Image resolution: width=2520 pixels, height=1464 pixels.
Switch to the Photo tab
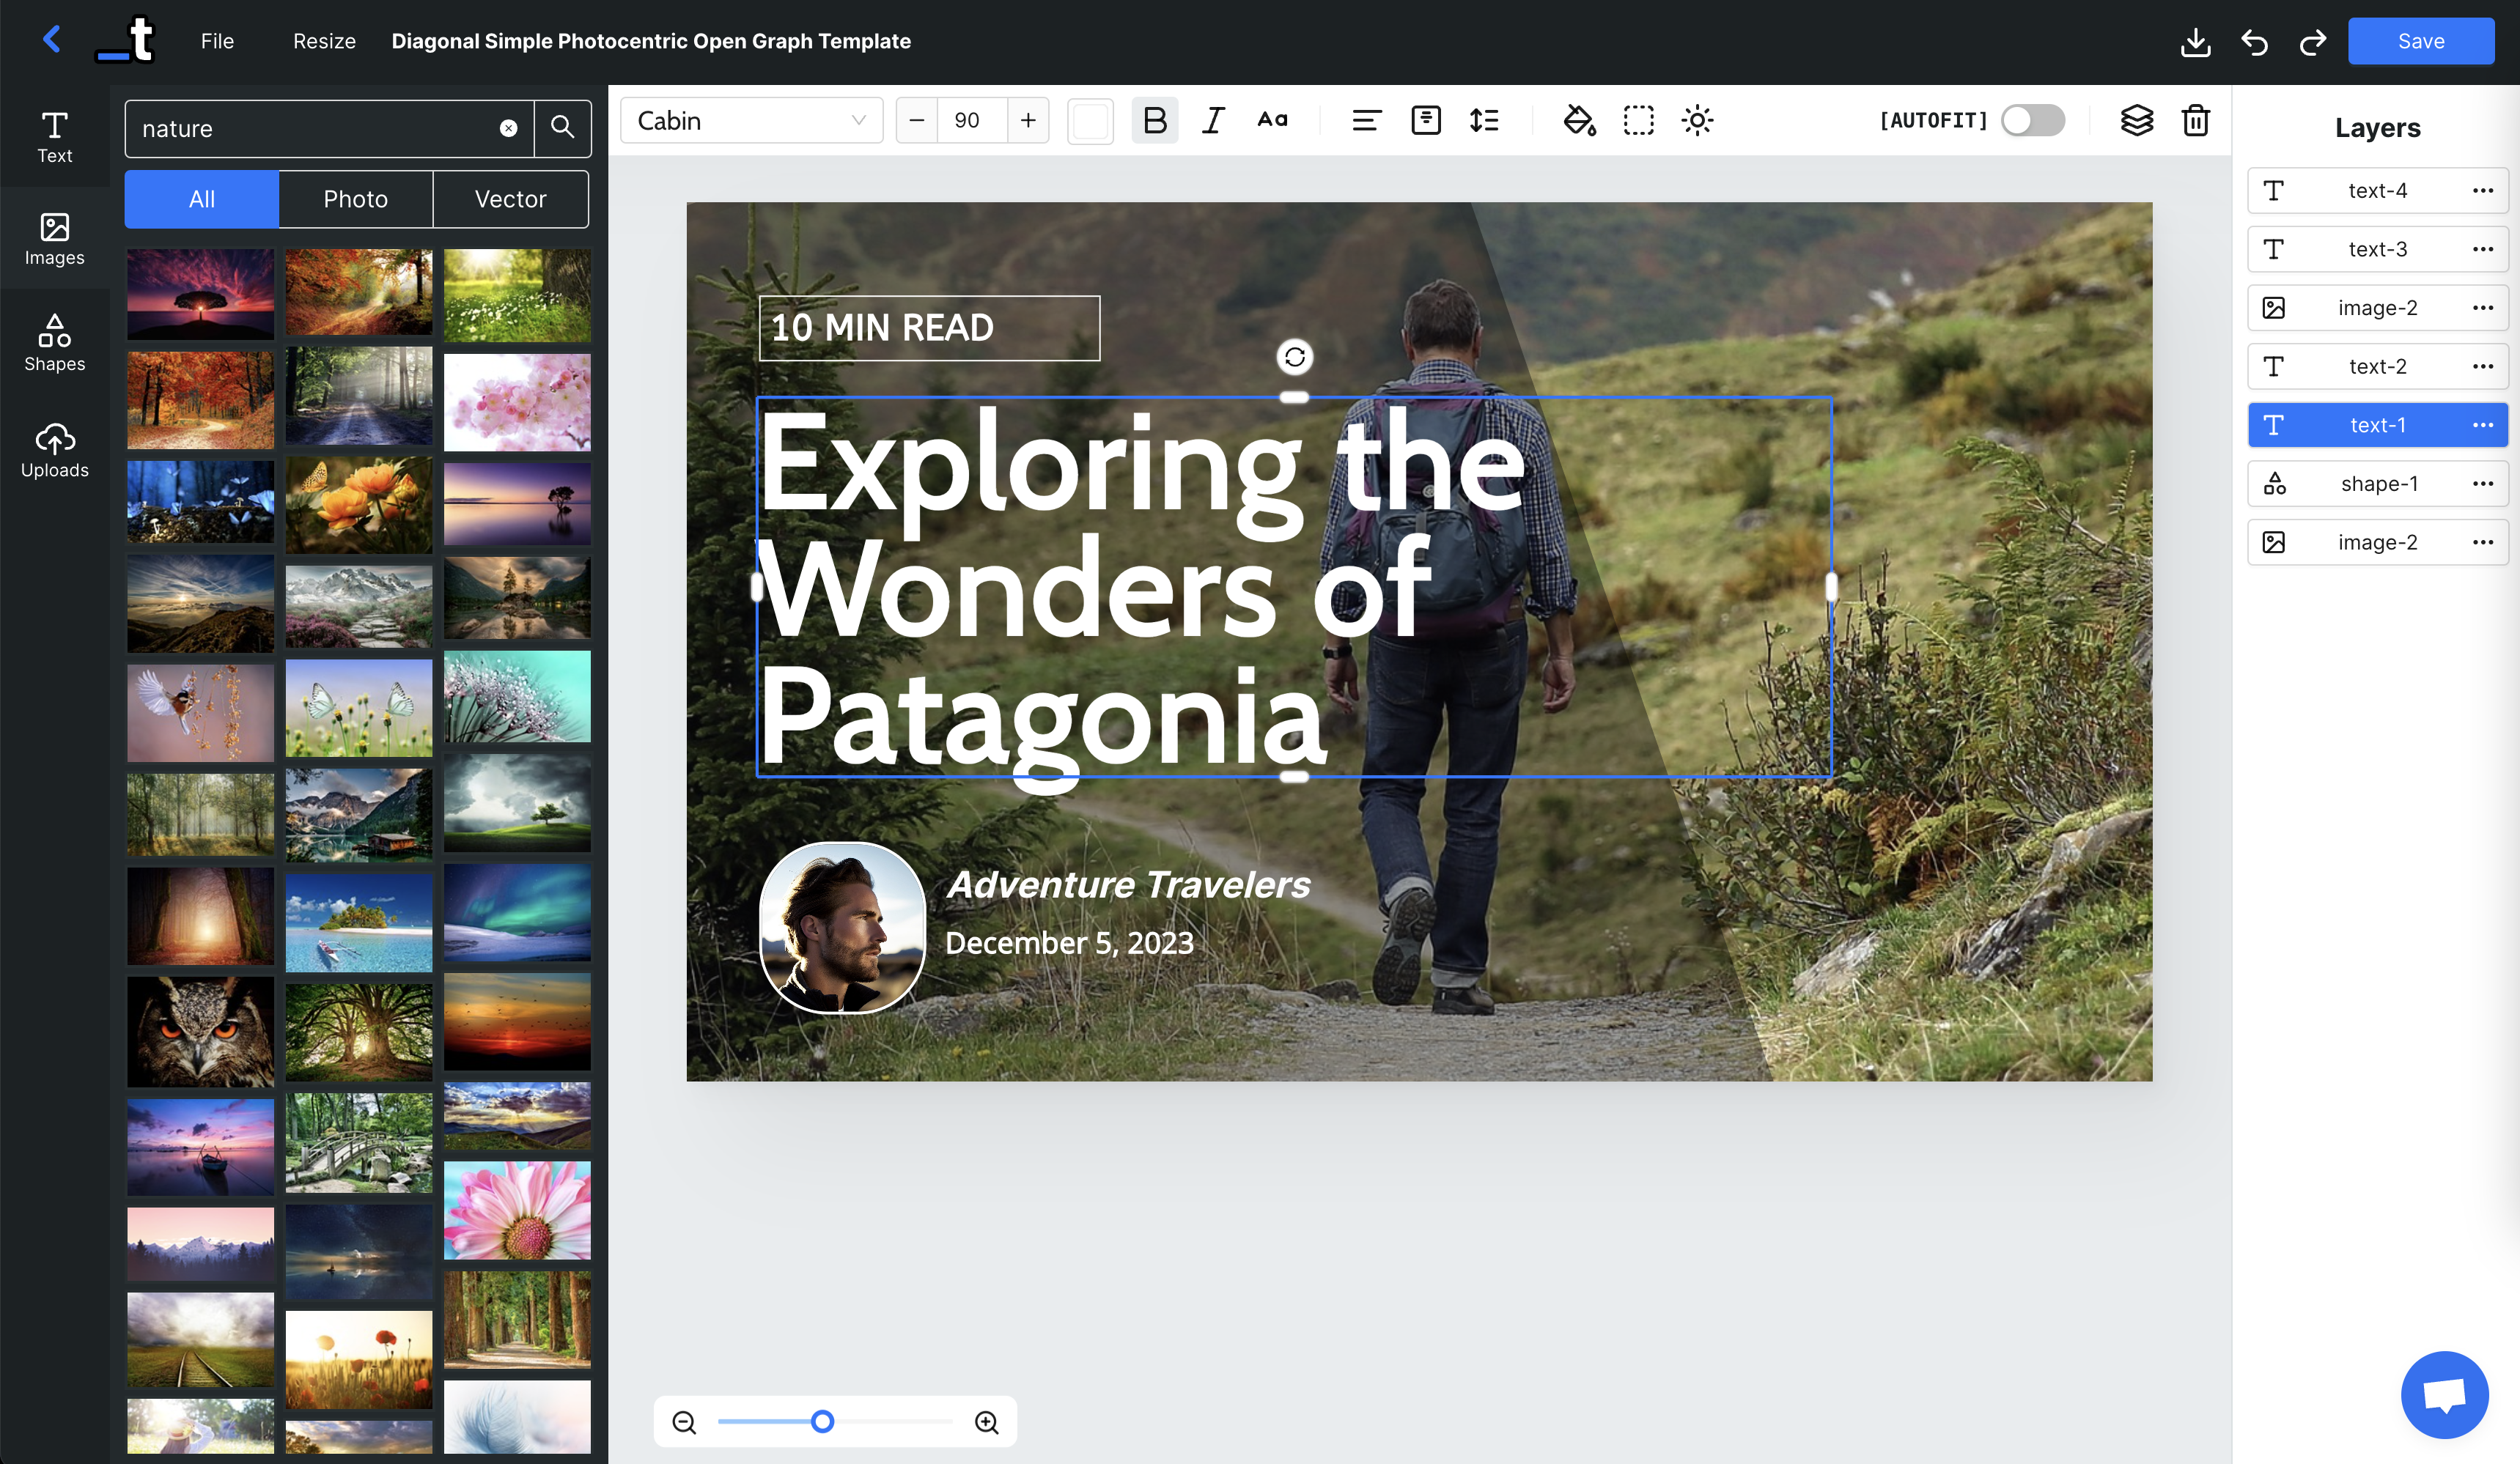click(x=355, y=199)
